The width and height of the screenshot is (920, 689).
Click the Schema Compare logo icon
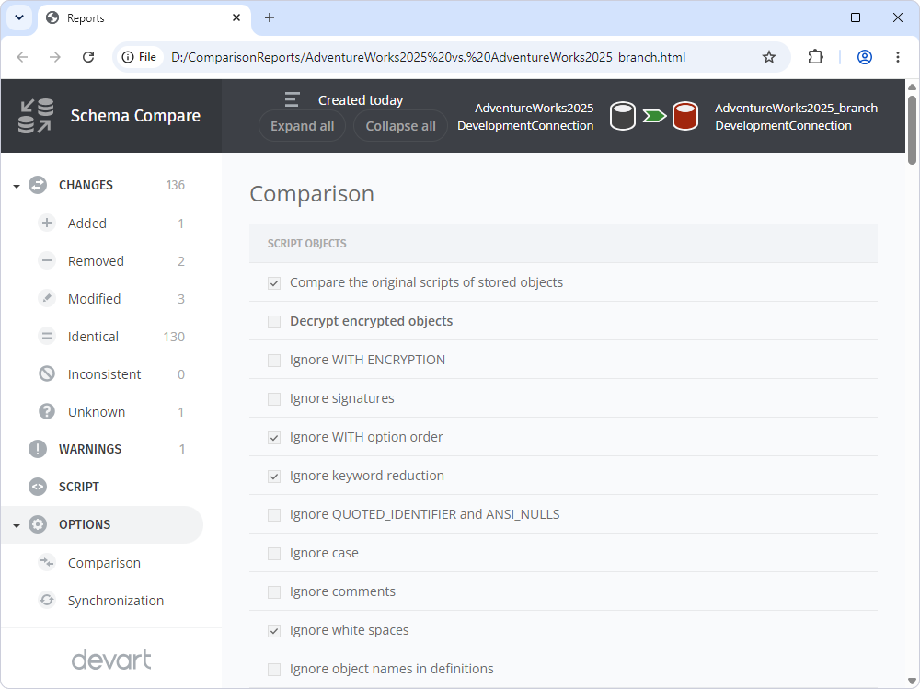(36, 116)
